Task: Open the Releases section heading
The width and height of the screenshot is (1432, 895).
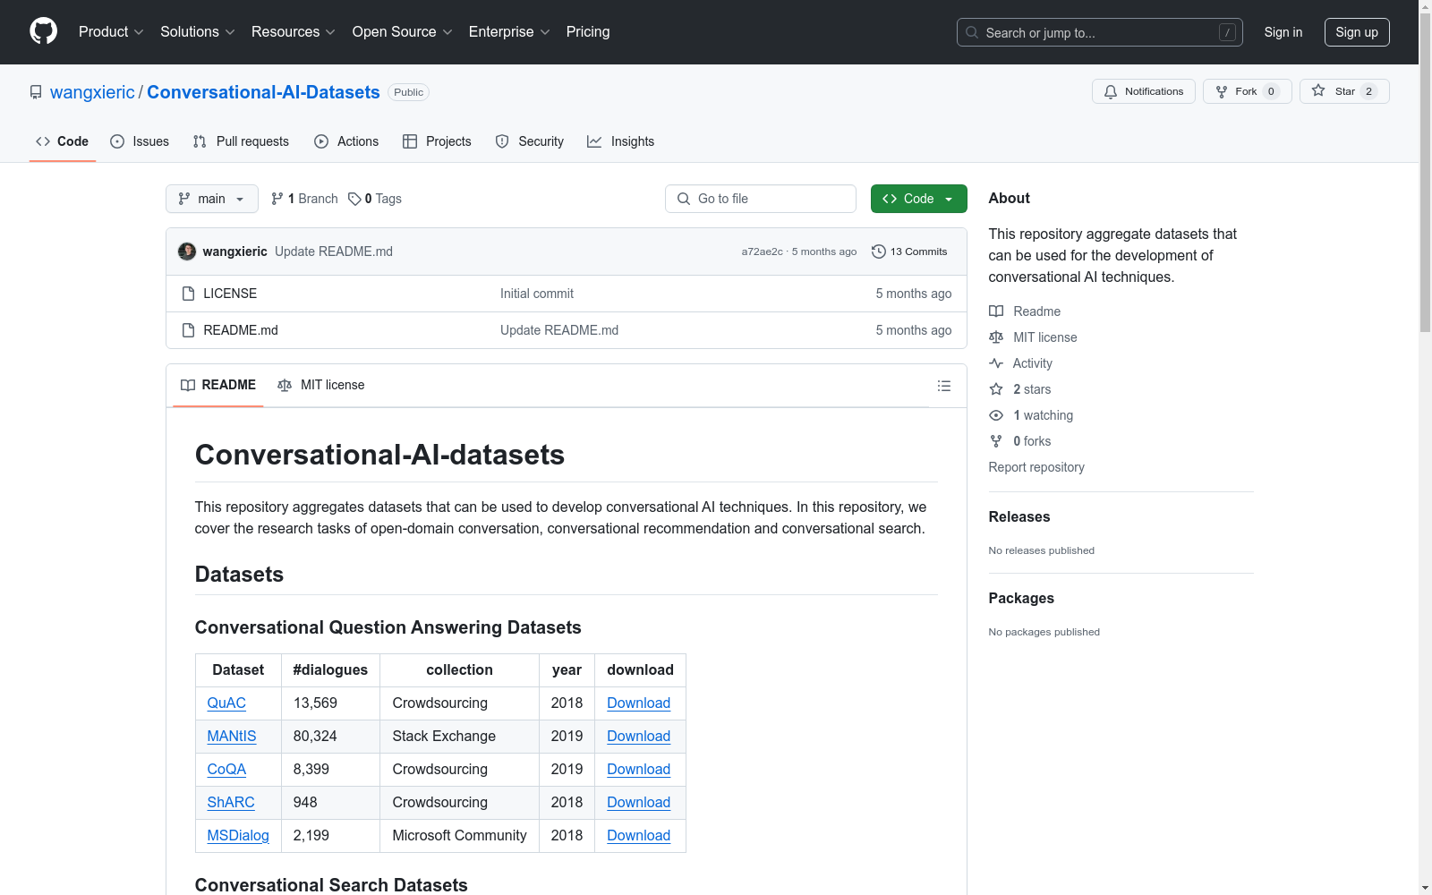Action: pyautogui.click(x=1019, y=516)
